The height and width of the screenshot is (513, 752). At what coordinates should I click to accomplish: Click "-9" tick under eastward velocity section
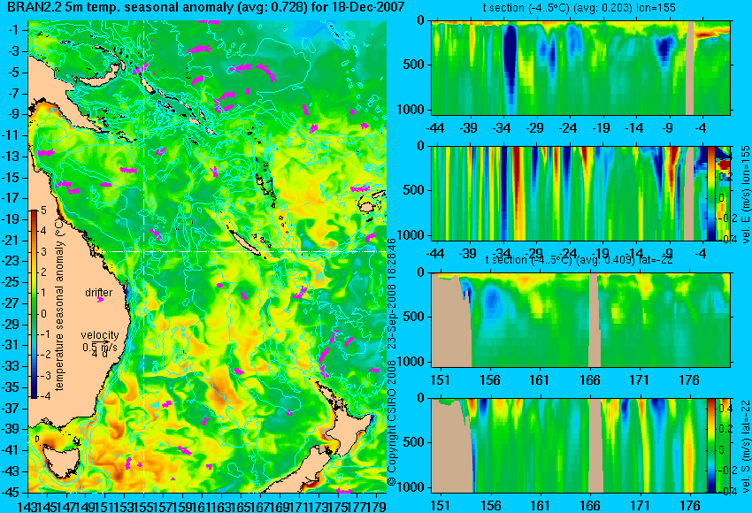(668, 254)
